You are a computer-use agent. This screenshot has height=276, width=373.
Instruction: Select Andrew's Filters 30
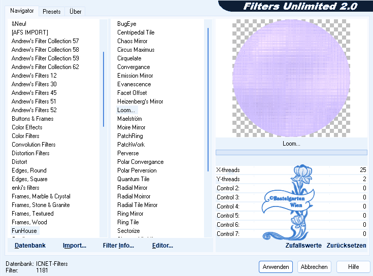[x=34, y=84]
